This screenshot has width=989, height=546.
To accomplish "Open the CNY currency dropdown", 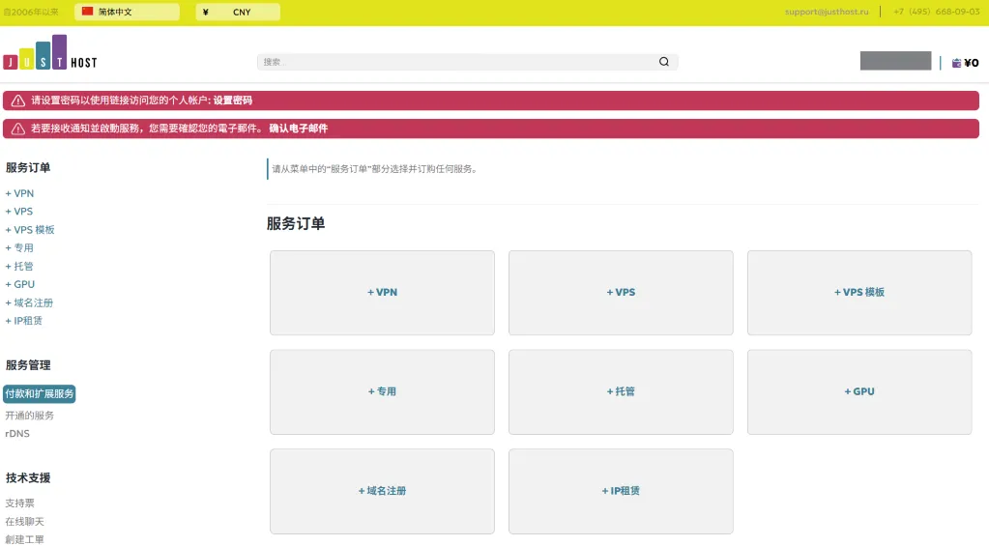I will pos(238,12).
